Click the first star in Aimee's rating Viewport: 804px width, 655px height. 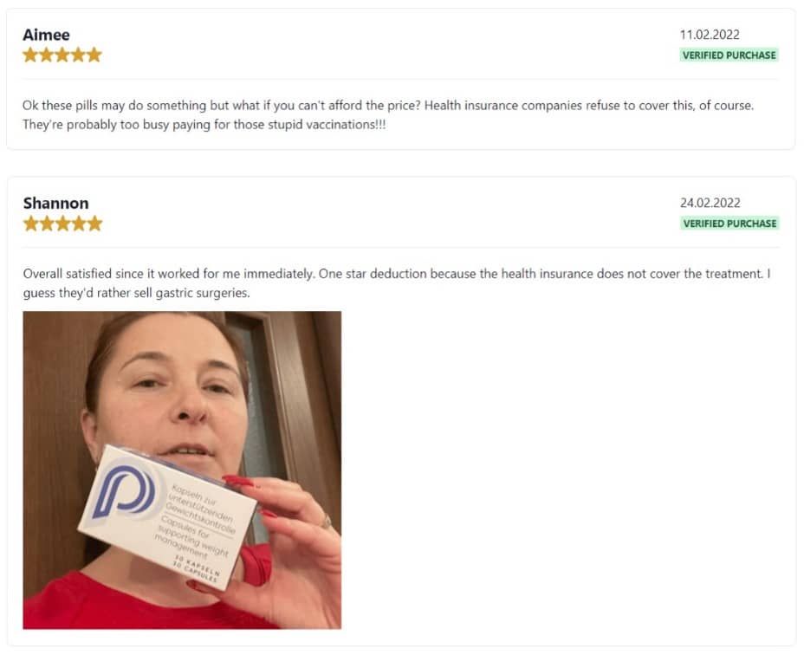pos(30,55)
